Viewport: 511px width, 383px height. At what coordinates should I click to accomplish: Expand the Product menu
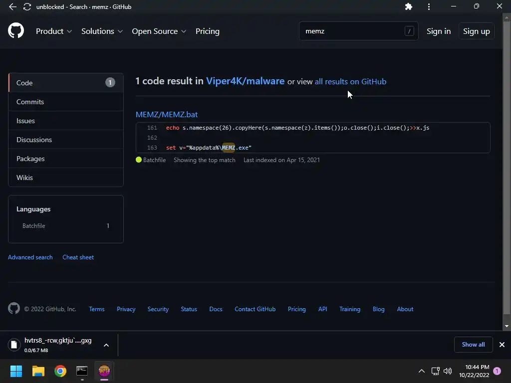click(x=54, y=31)
